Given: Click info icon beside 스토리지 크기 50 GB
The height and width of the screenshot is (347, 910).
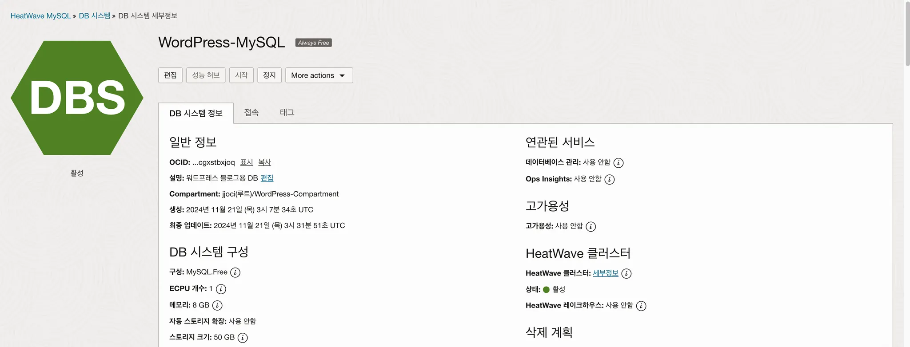Looking at the screenshot, I should point(243,338).
